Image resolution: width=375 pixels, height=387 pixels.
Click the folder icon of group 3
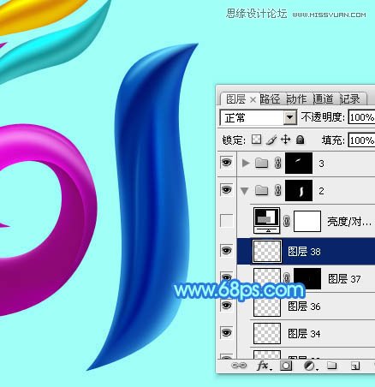261,163
